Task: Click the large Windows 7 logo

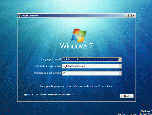Action: tap(77, 39)
